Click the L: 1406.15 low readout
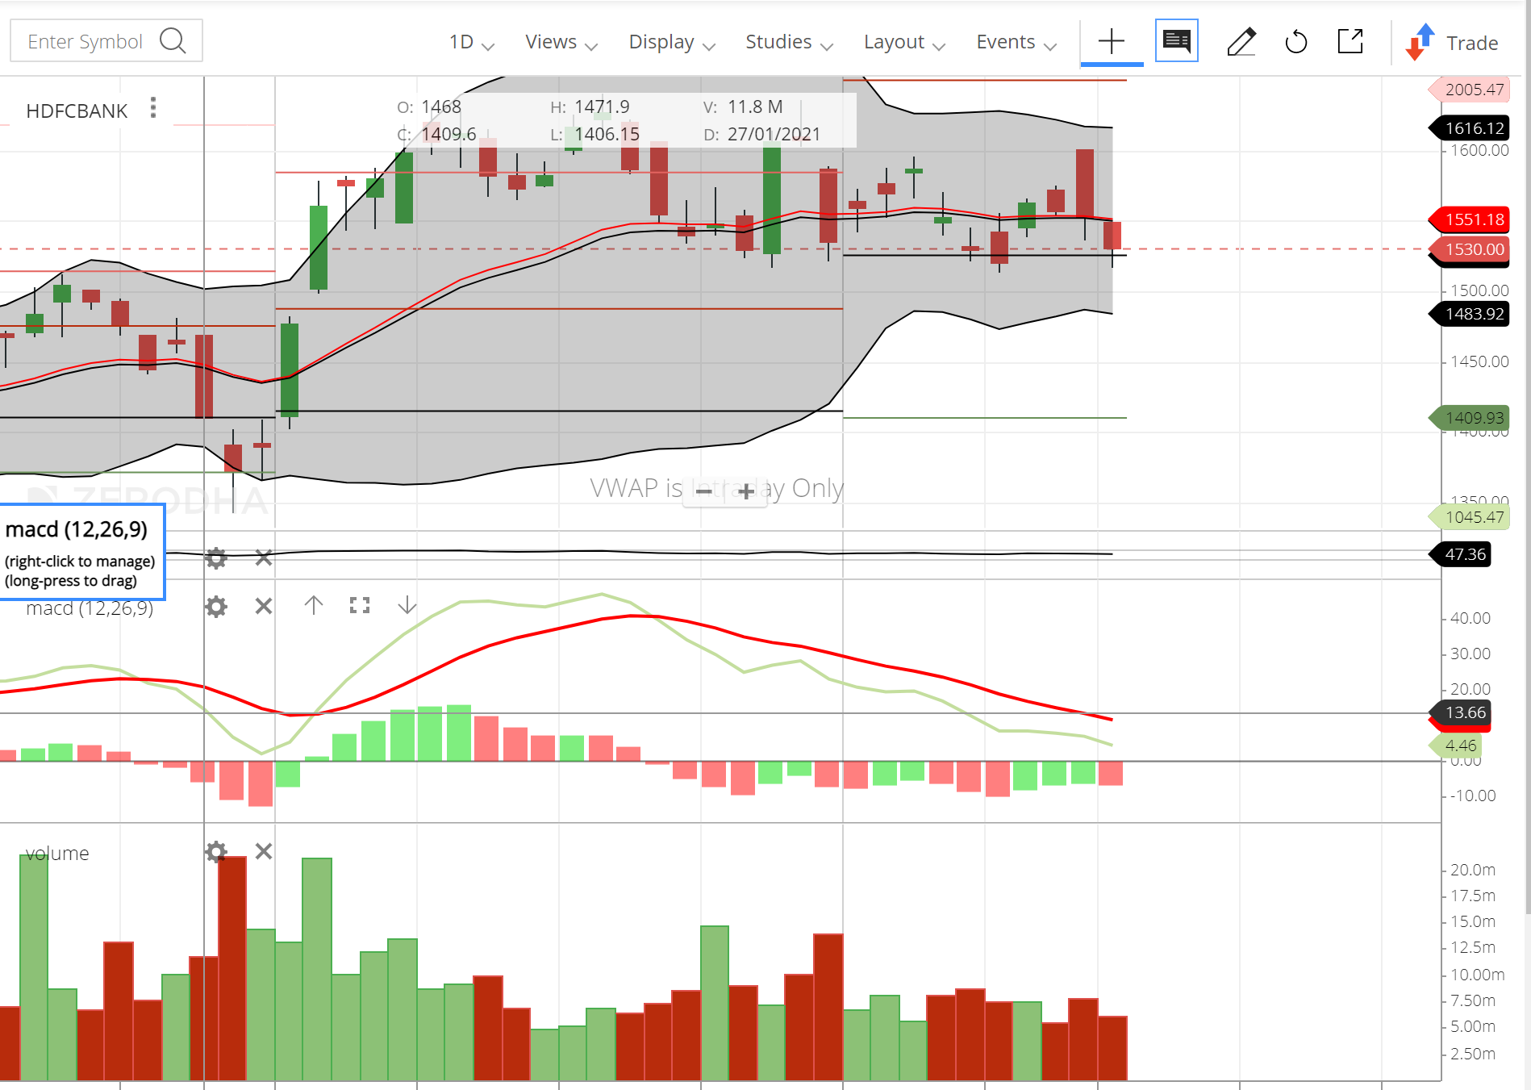1531x1090 pixels. pyautogui.click(x=594, y=135)
